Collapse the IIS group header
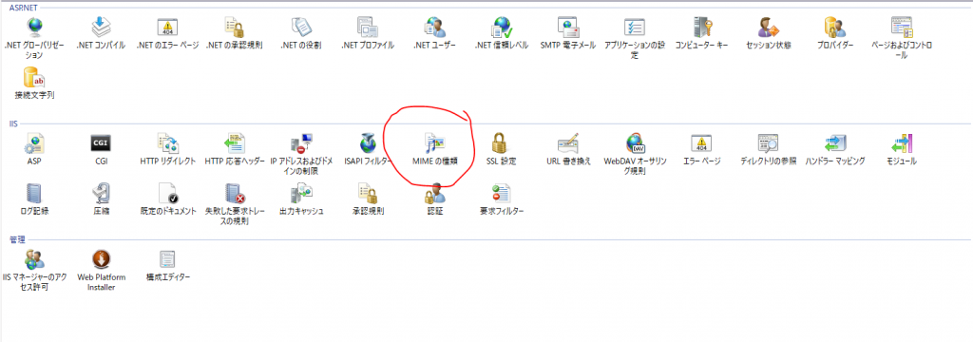973x342 pixels. coord(13,123)
